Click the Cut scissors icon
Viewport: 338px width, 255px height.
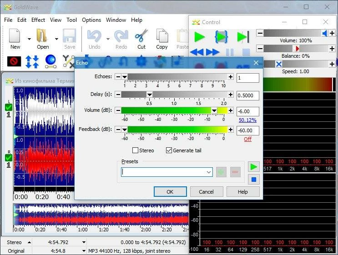coord(141,35)
